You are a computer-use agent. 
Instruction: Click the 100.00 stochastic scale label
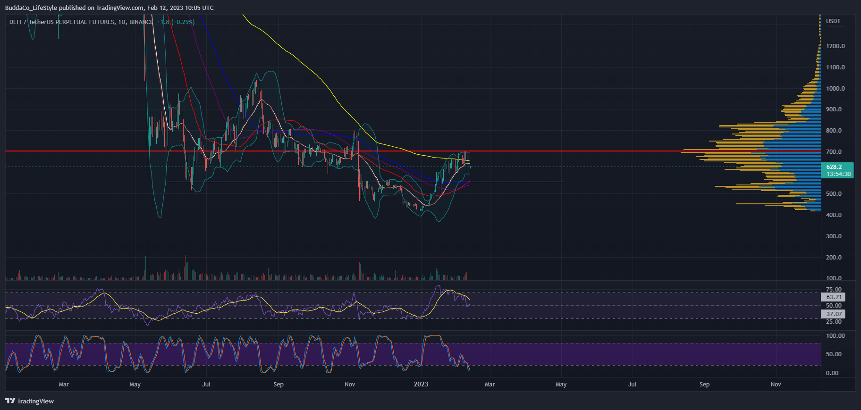(x=835, y=336)
